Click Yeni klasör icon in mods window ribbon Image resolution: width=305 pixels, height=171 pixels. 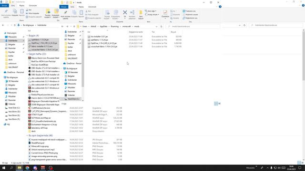[x=141, y=13]
